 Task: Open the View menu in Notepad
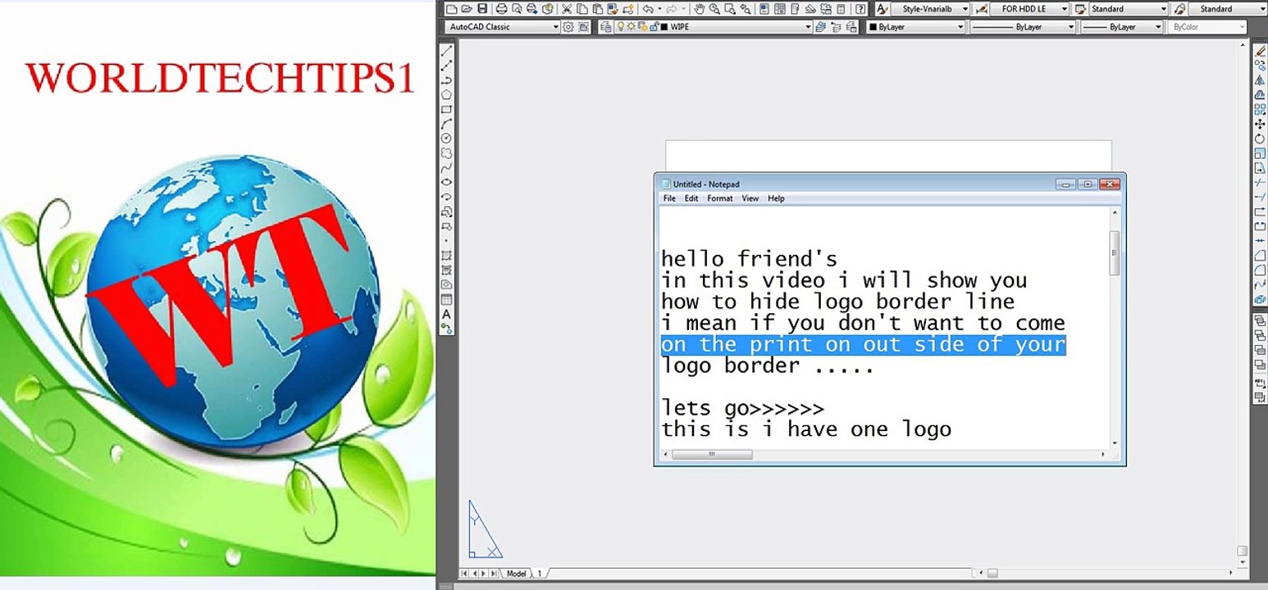tap(750, 198)
